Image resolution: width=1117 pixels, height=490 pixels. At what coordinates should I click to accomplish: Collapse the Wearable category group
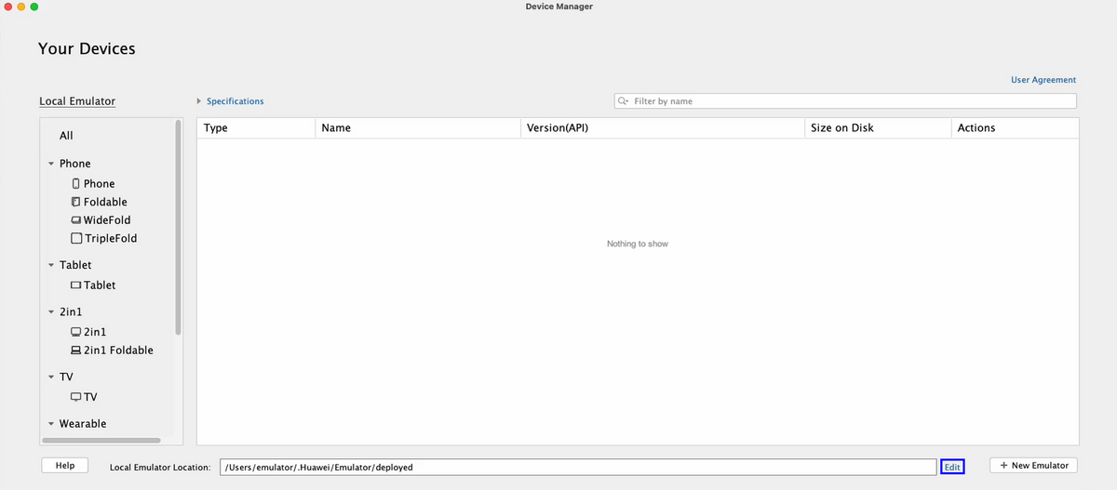point(51,424)
